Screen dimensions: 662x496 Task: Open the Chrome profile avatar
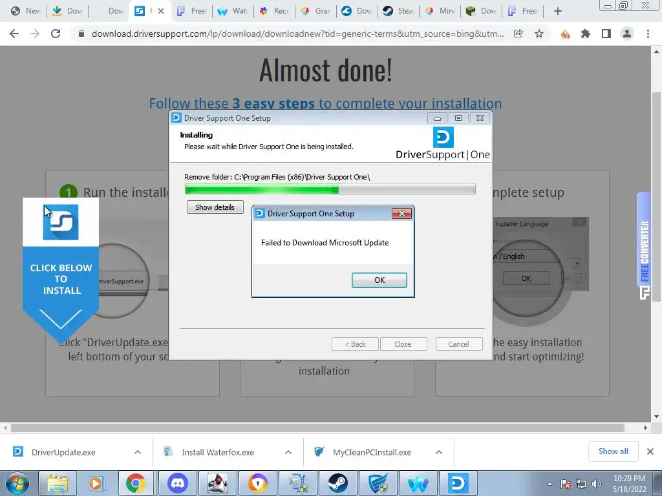tap(627, 34)
